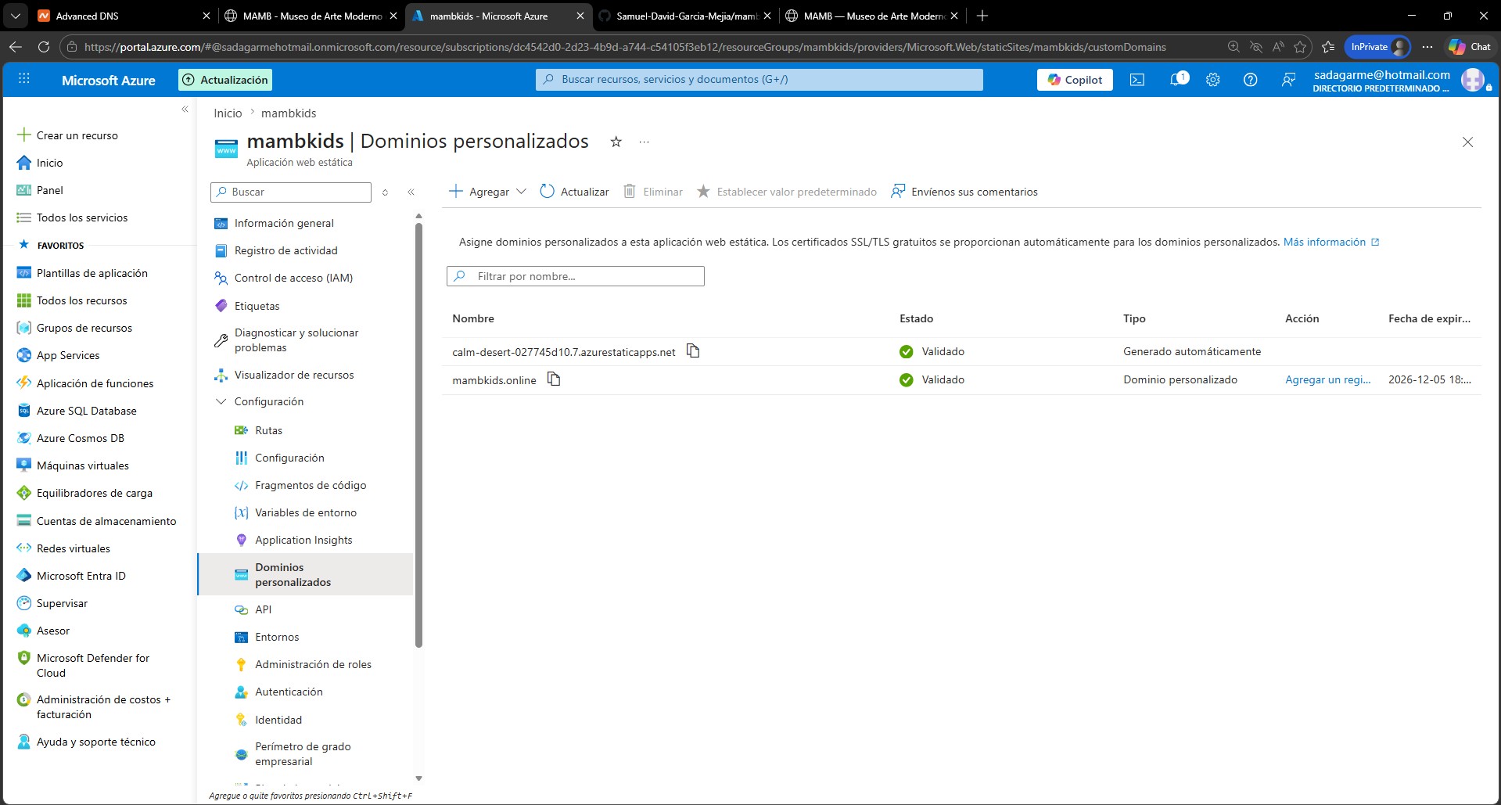The width and height of the screenshot is (1501, 805).
Task: Click the resource menu Buscar field
Action: click(x=291, y=192)
